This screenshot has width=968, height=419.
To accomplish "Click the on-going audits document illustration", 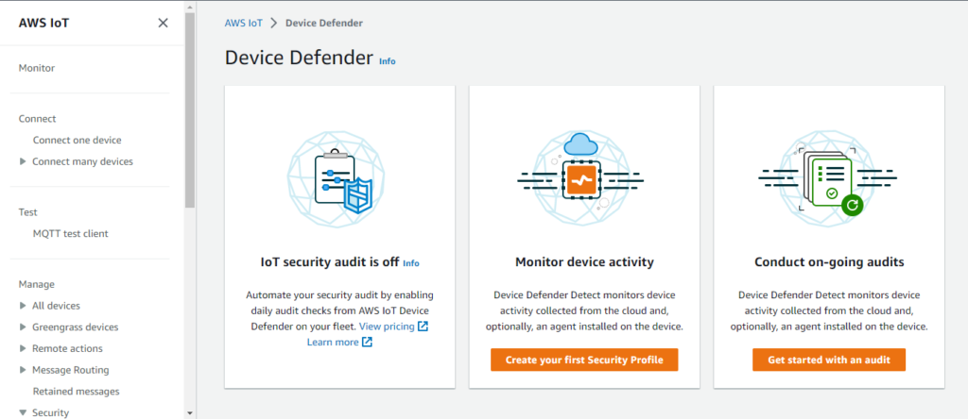I will pyautogui.click(x=827, y=178).
